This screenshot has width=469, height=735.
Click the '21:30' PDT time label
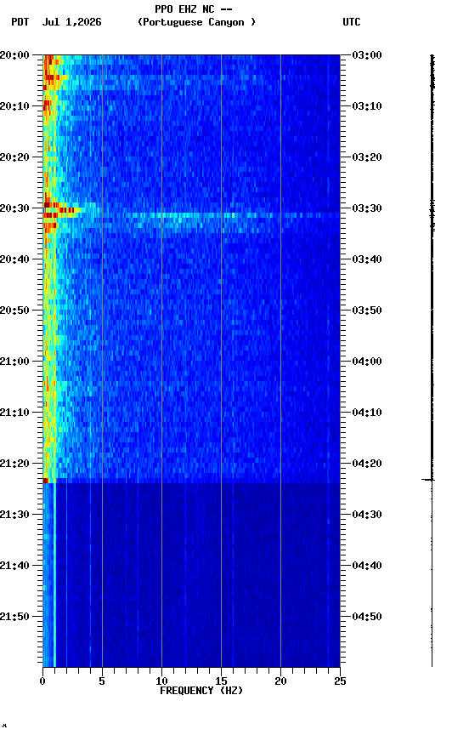click(14, 516)
